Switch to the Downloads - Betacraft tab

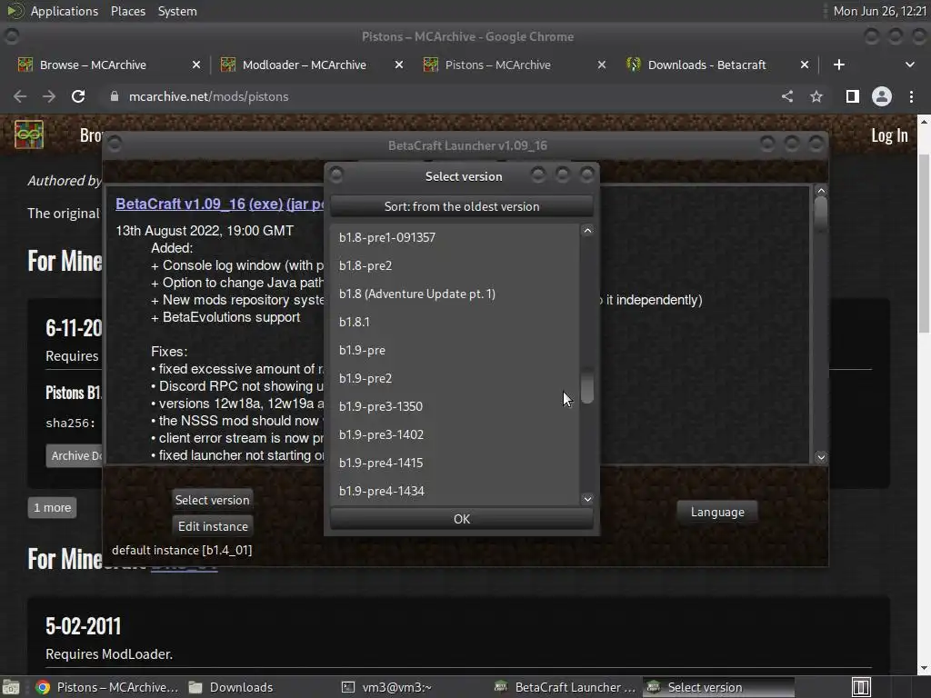coord(706,65)
